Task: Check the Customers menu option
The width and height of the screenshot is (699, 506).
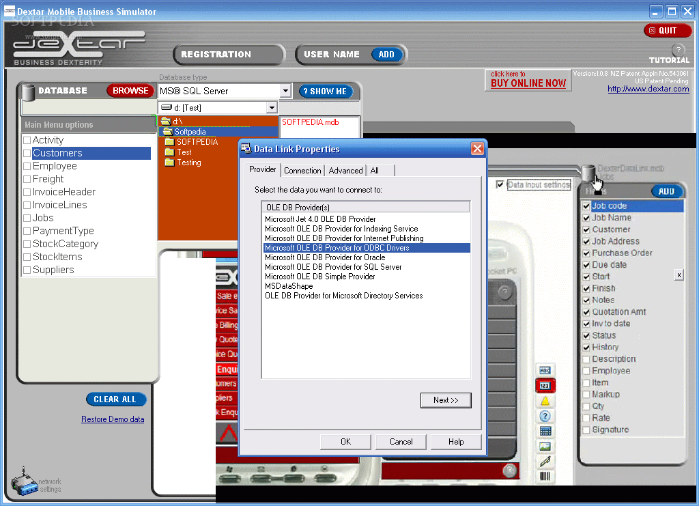Action: tap(27, 153)
